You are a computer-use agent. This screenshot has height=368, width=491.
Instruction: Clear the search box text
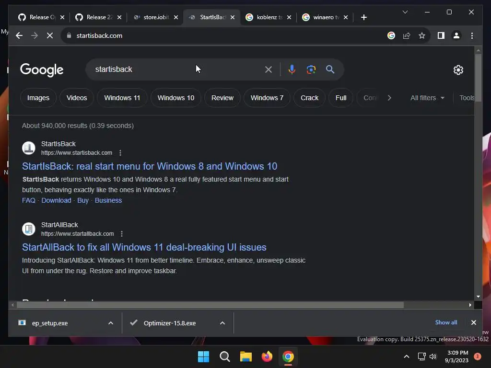tap(269, 69)
